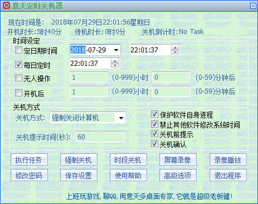Decrease 每日定时 time with down spinner

(115, 65)
